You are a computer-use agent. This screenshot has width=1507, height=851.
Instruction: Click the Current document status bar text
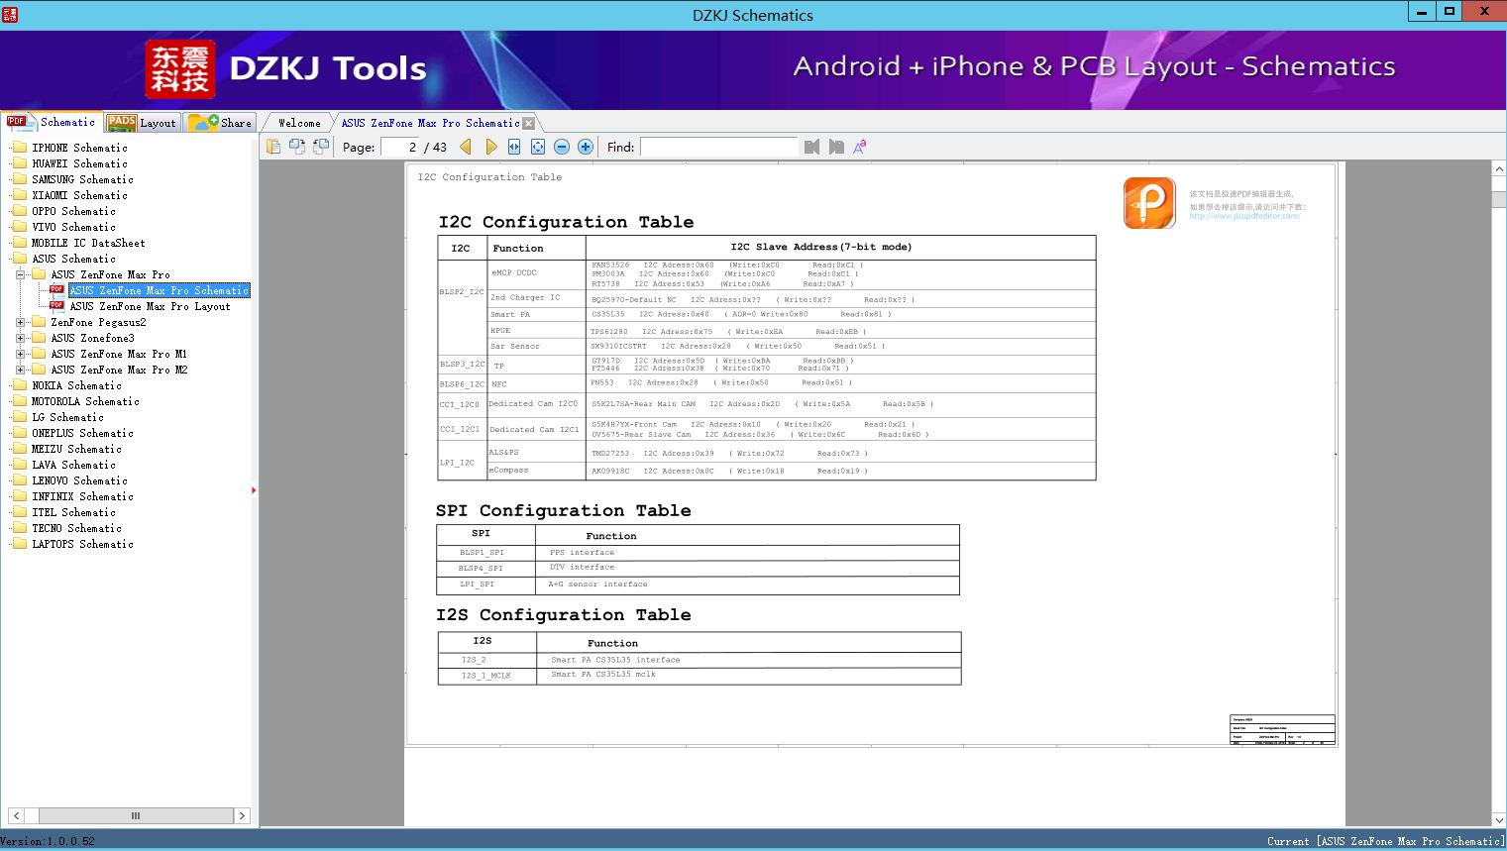[1385, 841]
